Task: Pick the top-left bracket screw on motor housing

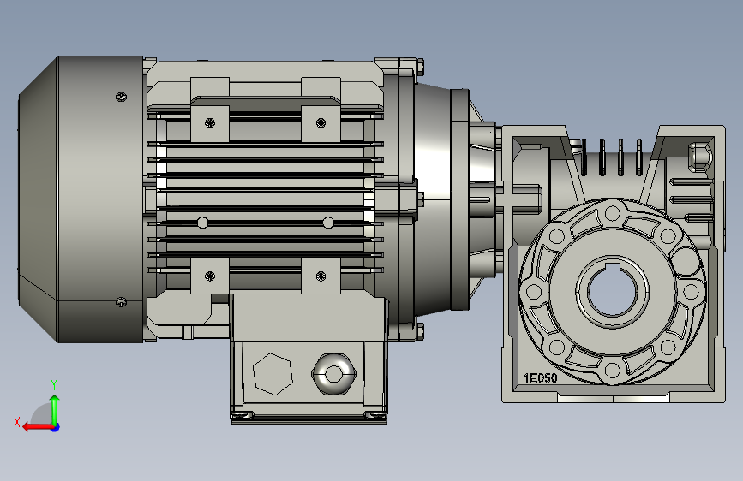Action: coord(210,123)
